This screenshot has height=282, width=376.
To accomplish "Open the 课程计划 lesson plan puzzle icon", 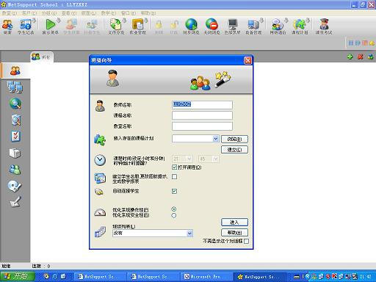I will click(x=300, y=26).
